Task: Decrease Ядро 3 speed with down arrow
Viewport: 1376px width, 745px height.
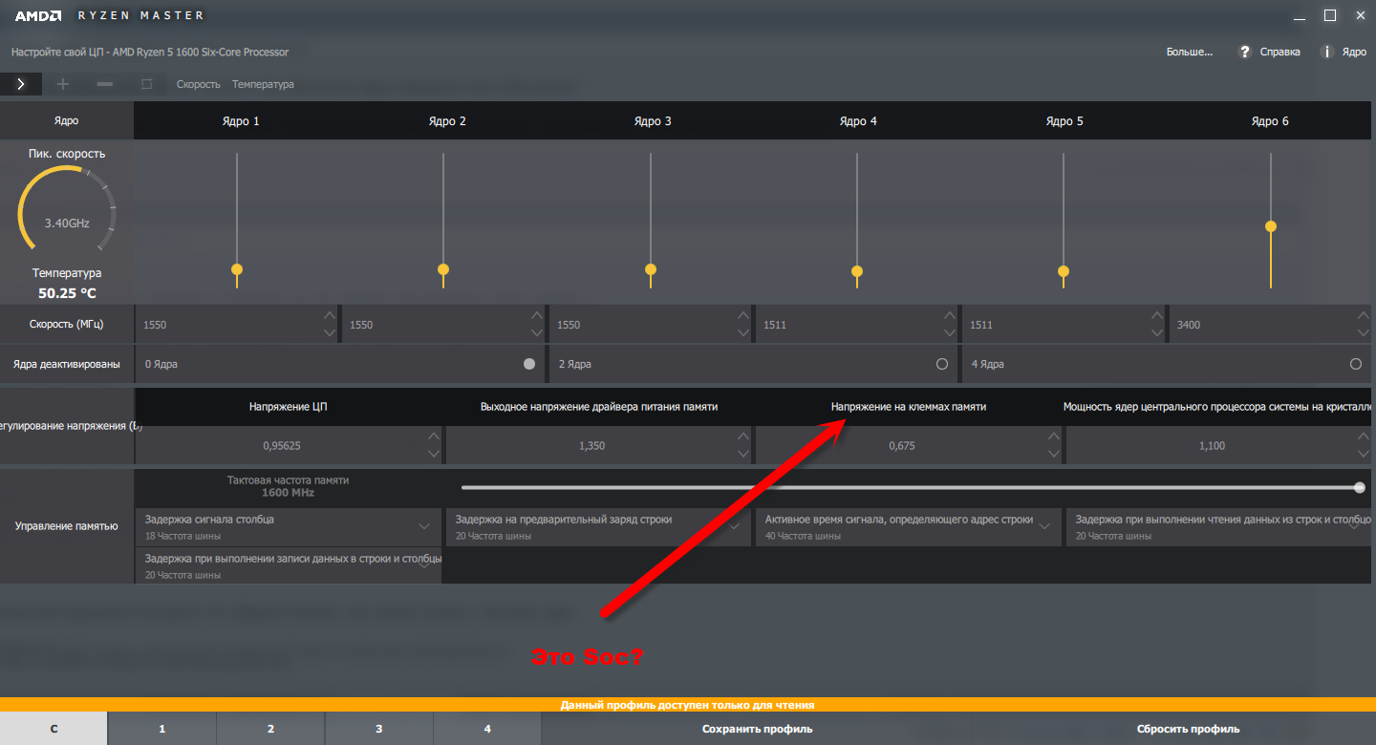Action: click(x=742, y=332)
